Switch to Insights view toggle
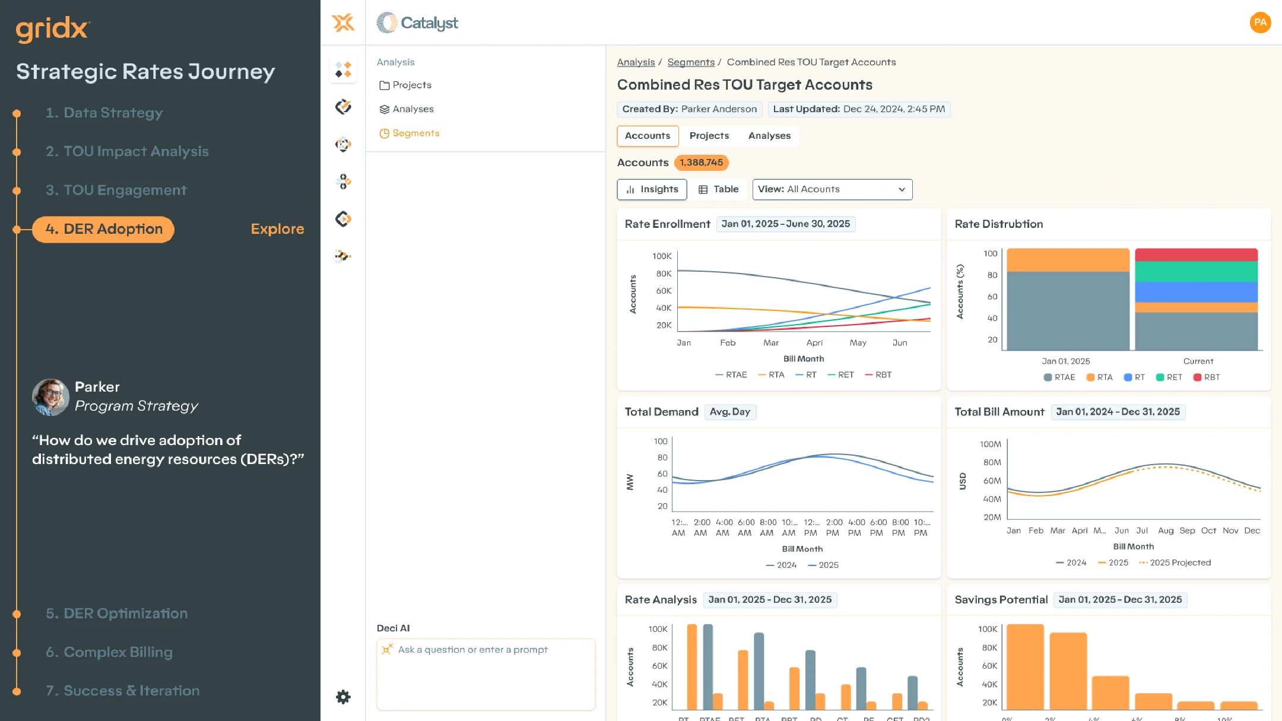Viewport: 1282px width, 721px height. click(x=652, y=189)
